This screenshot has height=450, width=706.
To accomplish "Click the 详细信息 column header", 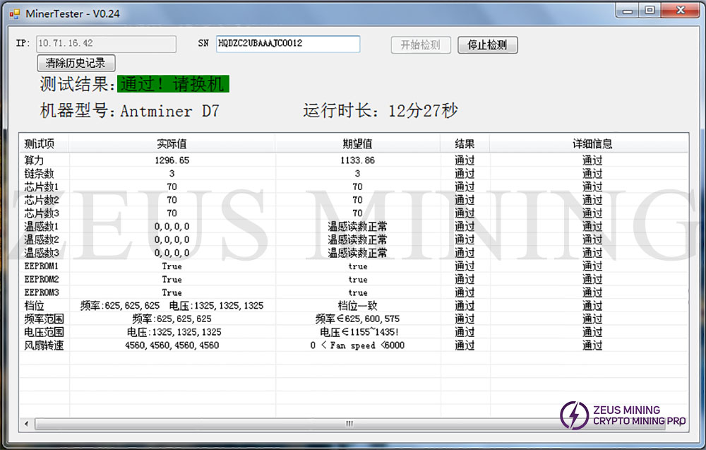I will point(592,143).
